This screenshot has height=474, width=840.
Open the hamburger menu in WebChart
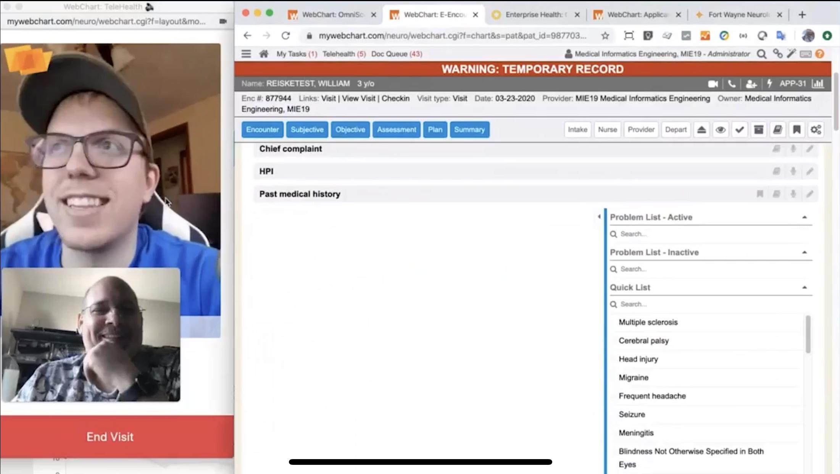click(246, 54)
